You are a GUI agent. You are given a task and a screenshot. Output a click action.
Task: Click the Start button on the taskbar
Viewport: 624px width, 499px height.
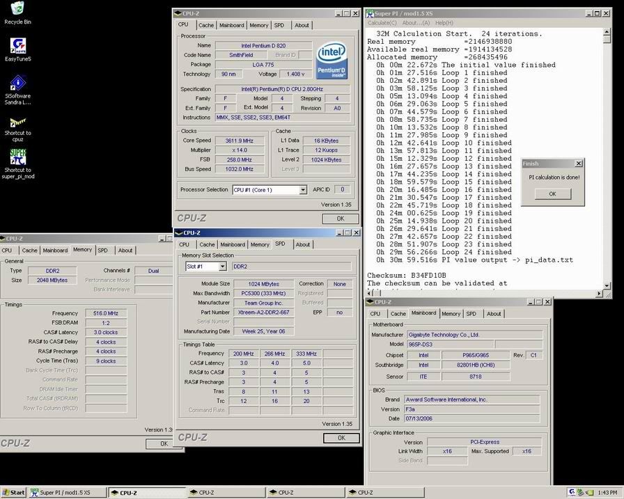[13, 492]
